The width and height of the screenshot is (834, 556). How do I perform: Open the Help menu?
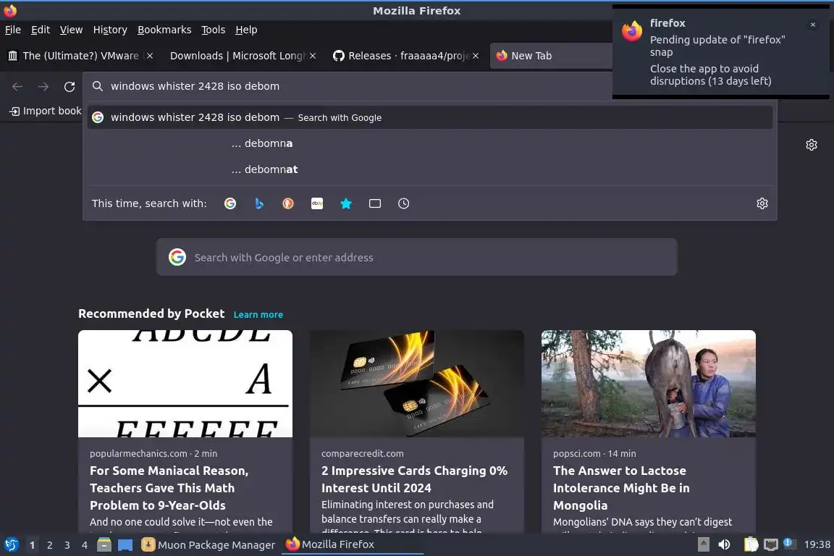[246, 30]
